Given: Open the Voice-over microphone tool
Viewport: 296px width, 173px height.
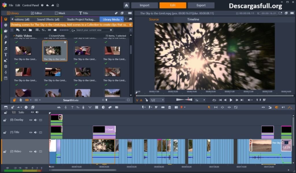Looking at the screenshot, I should tap(83, 107).
